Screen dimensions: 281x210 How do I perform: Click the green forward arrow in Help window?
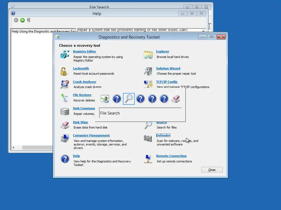(23, 20)
